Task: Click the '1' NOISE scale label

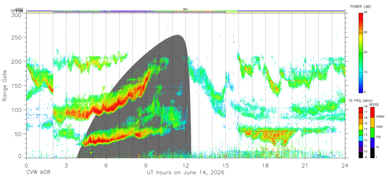Action: (x=376, y=157)
